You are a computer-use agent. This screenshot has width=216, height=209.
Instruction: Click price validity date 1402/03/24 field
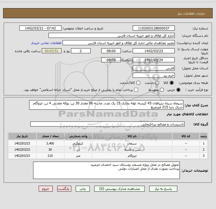tap(154, 60)
